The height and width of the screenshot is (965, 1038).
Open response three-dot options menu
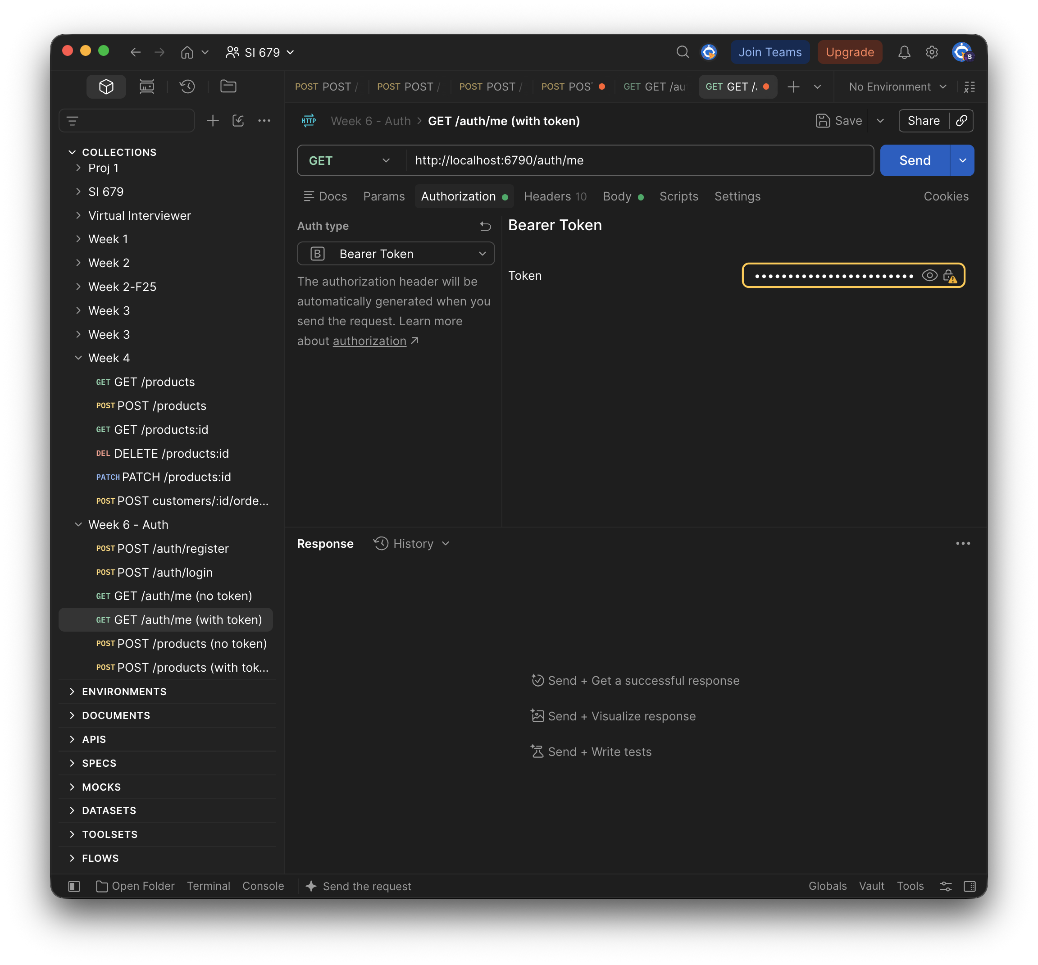coord(963,544)
